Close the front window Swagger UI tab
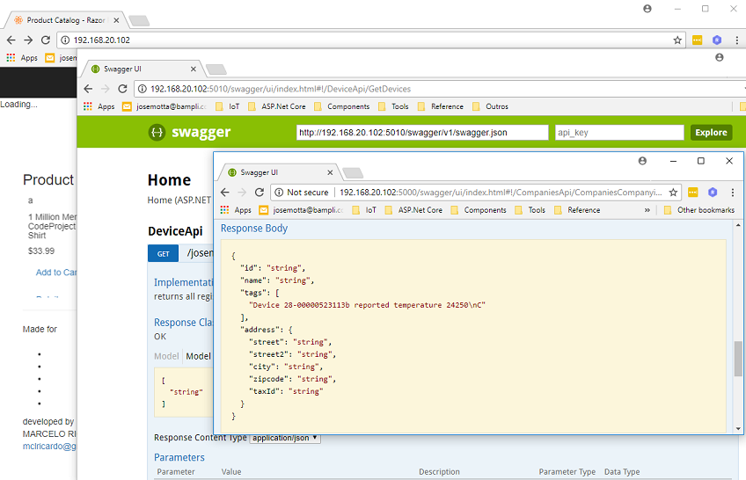This screenshot has width=746, height=480. click(x=330, y=172)
